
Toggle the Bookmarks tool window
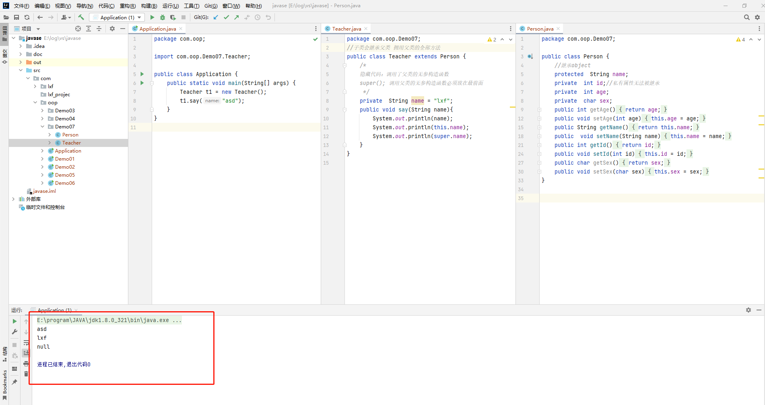[x=5, y=385]
